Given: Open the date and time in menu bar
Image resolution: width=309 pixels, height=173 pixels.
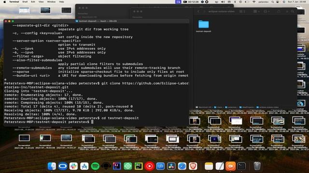Looking at the screenshot, I should point(297,2).
